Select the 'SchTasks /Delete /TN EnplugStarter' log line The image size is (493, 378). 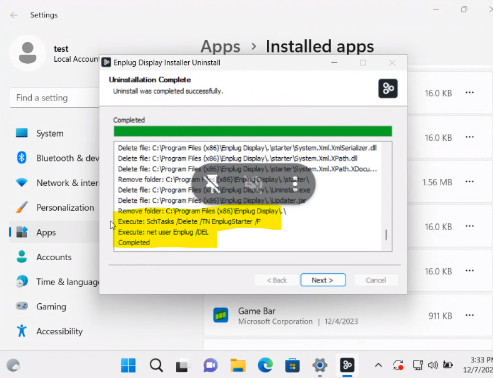click(189, 221)
